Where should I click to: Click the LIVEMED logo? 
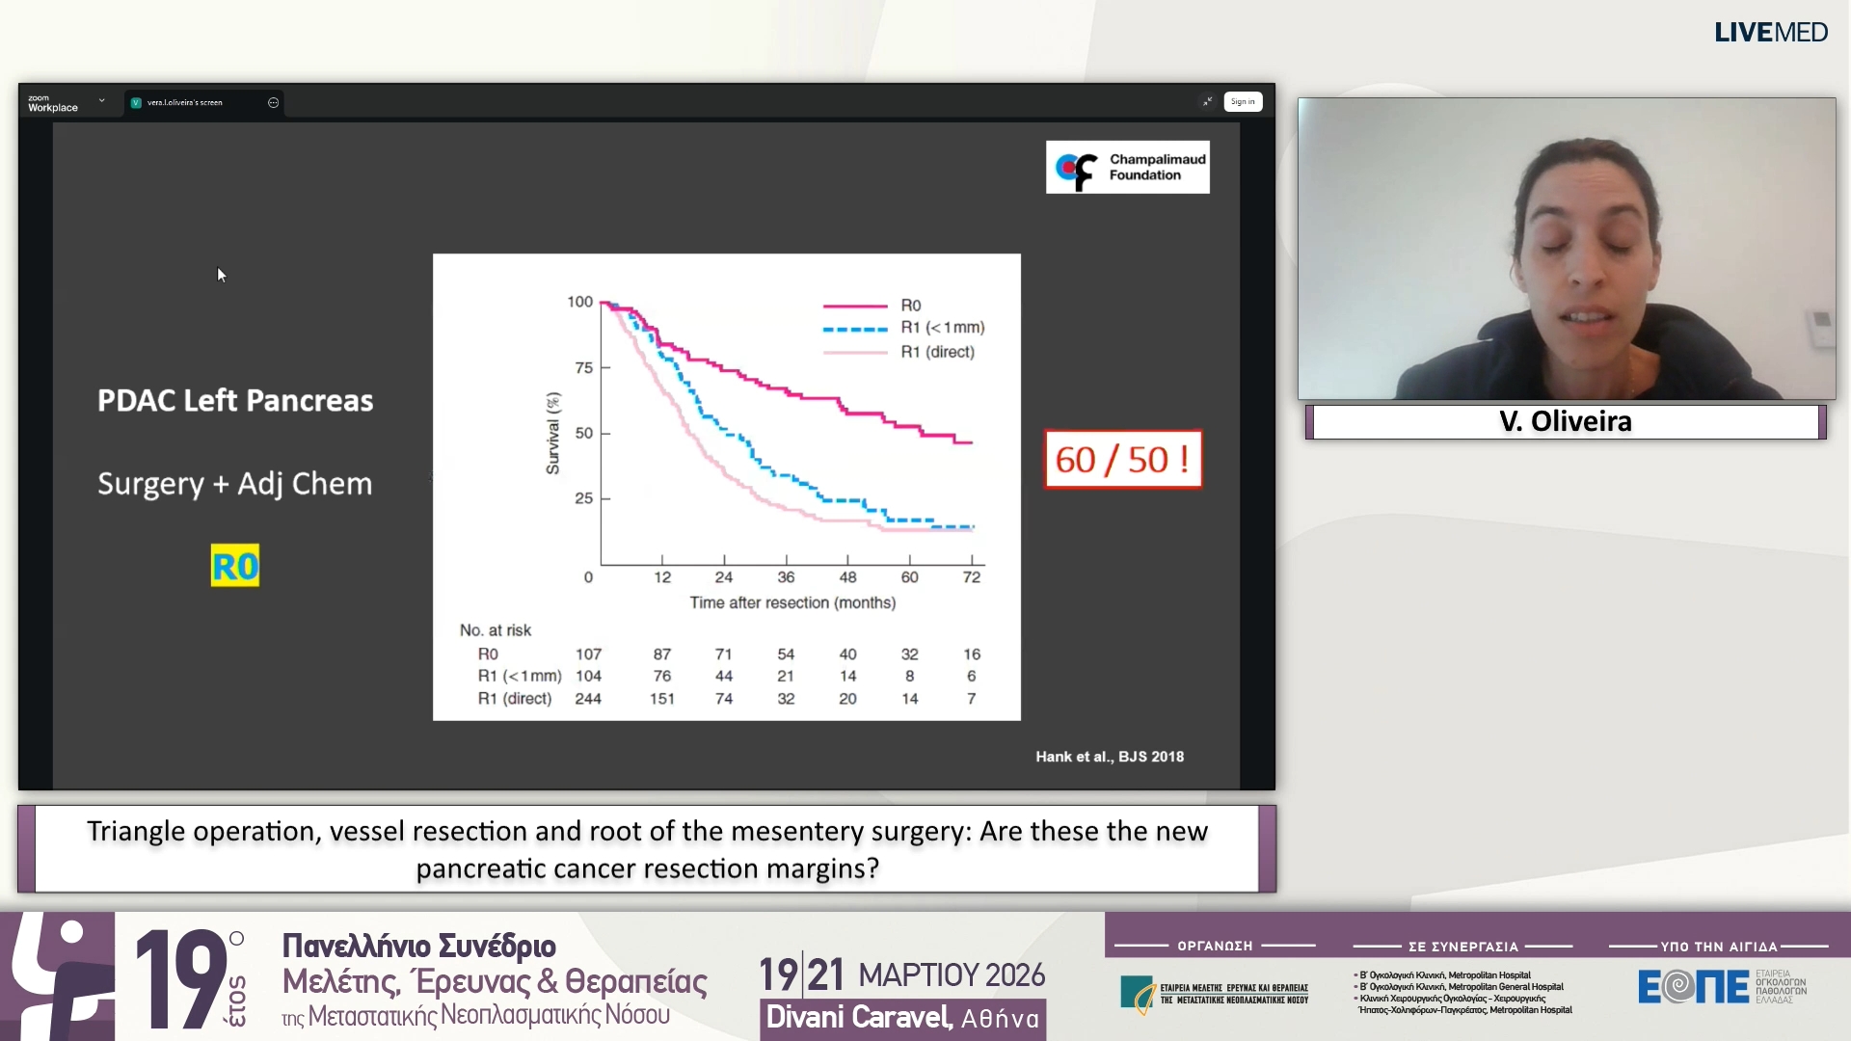click(1771, 32)
